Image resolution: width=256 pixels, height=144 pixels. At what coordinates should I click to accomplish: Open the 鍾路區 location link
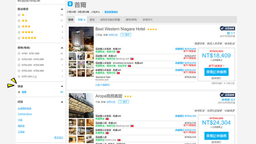pyautogui.click(x=21, y=126)
